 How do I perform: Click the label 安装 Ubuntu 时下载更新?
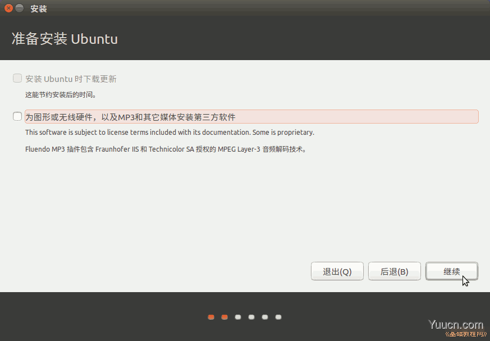coord(71,79)
